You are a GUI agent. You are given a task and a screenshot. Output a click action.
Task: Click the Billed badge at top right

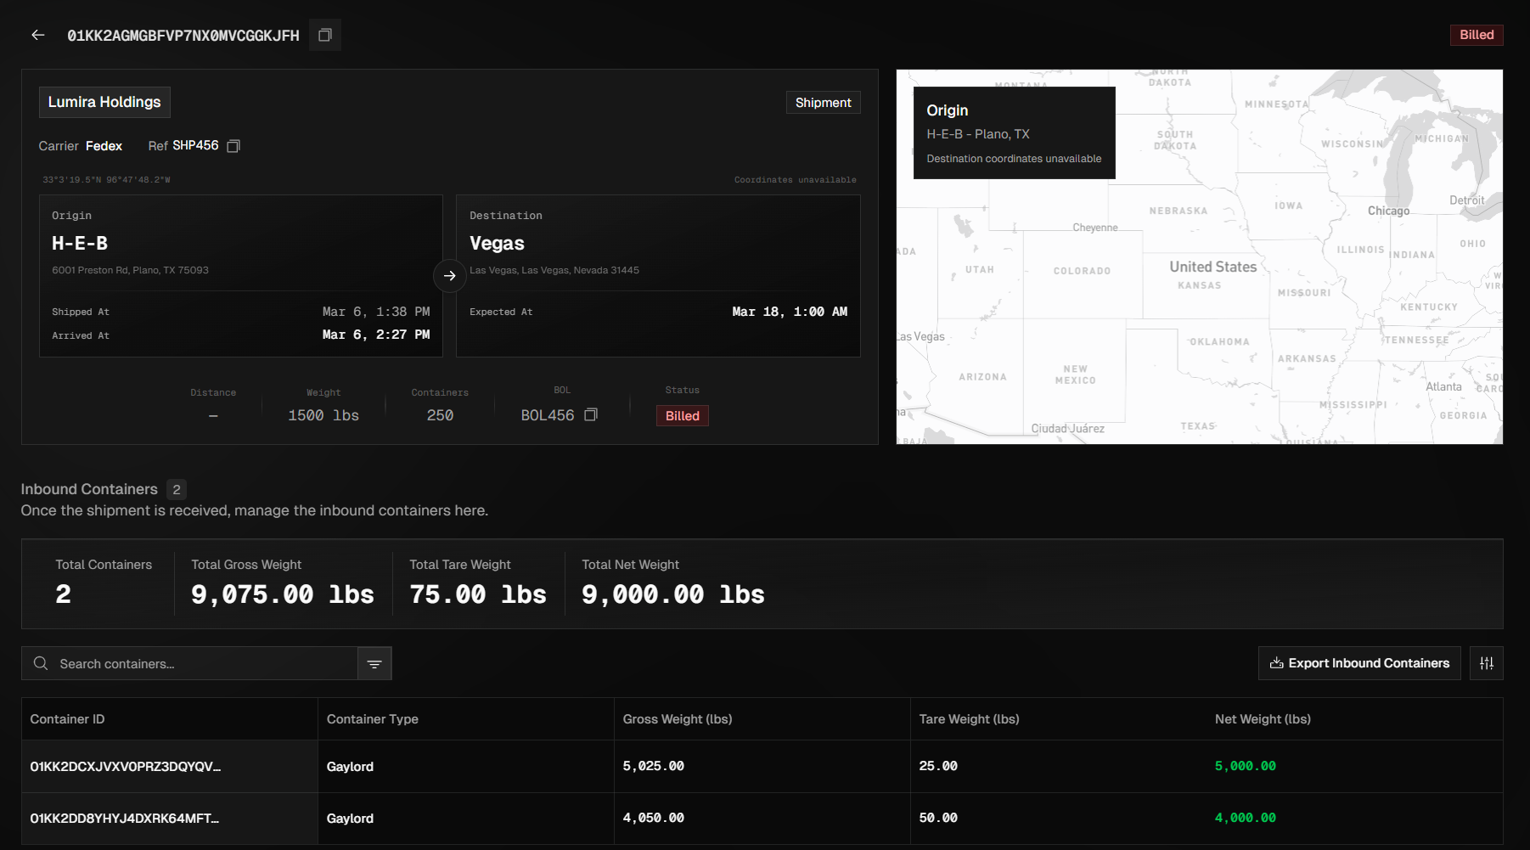click(x=1476, y=35)
